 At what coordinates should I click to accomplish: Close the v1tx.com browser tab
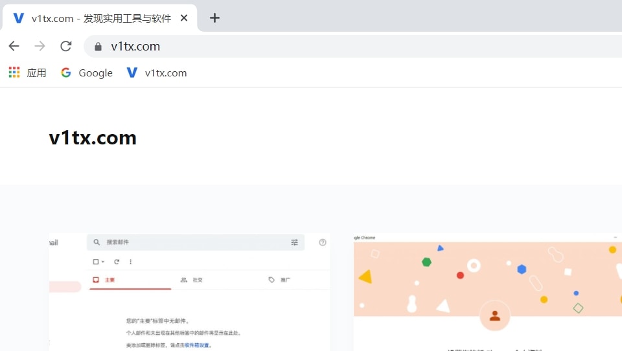coord(183,18)
